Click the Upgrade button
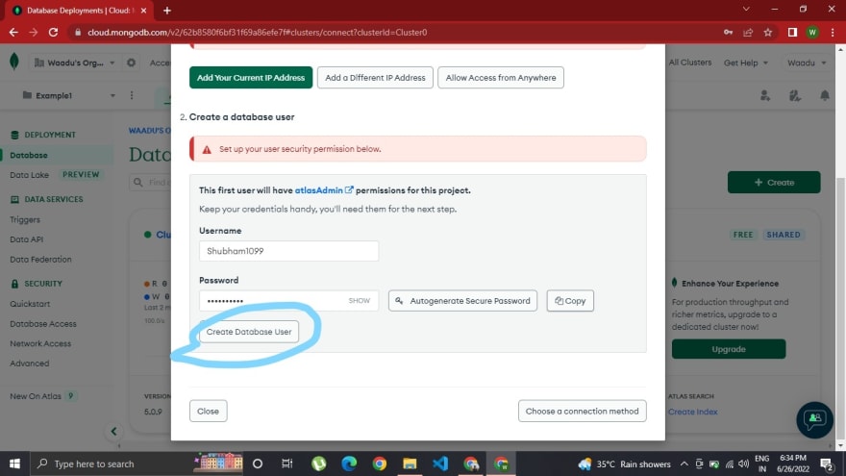This screenshot has width=846, height=476. point(729,349)
